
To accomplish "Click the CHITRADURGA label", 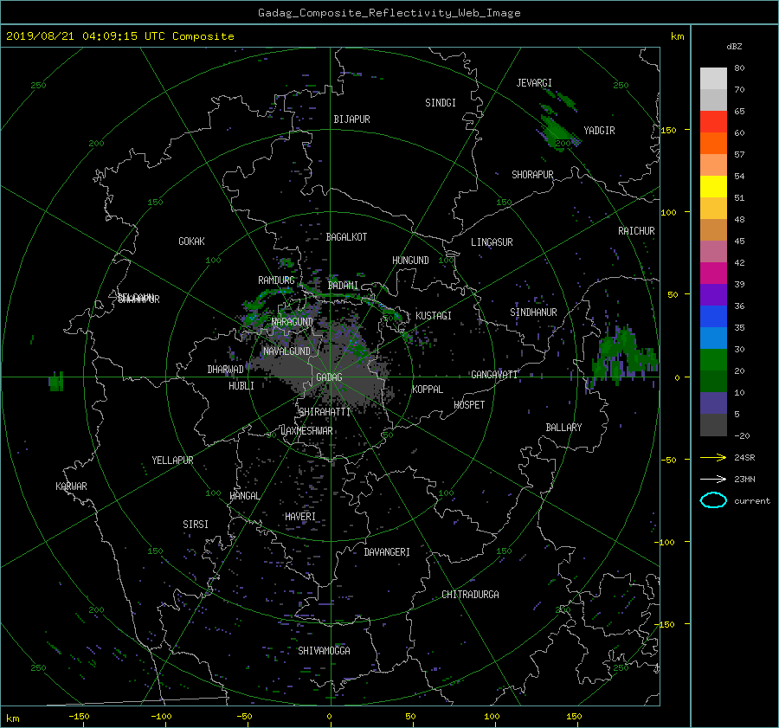I will point(470,595).
